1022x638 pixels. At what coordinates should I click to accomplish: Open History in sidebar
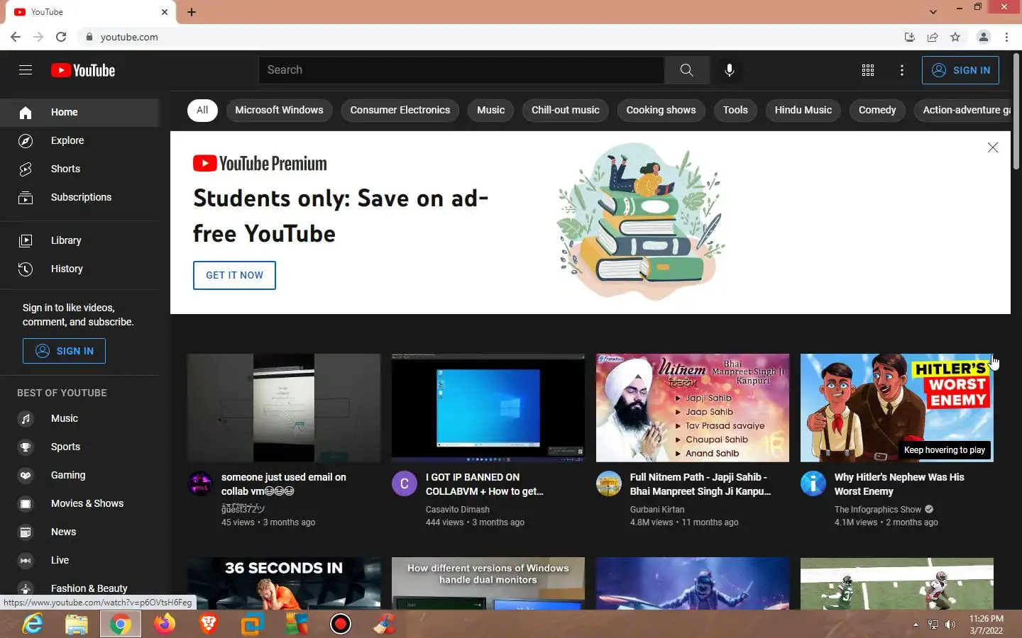point(79,269)
